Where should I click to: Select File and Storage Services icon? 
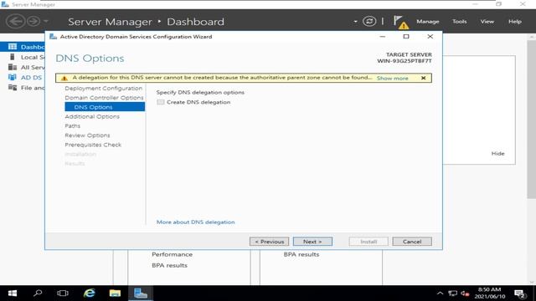point(13,88)
